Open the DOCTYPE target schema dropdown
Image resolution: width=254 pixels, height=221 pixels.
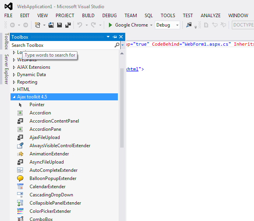coord(243,25)
